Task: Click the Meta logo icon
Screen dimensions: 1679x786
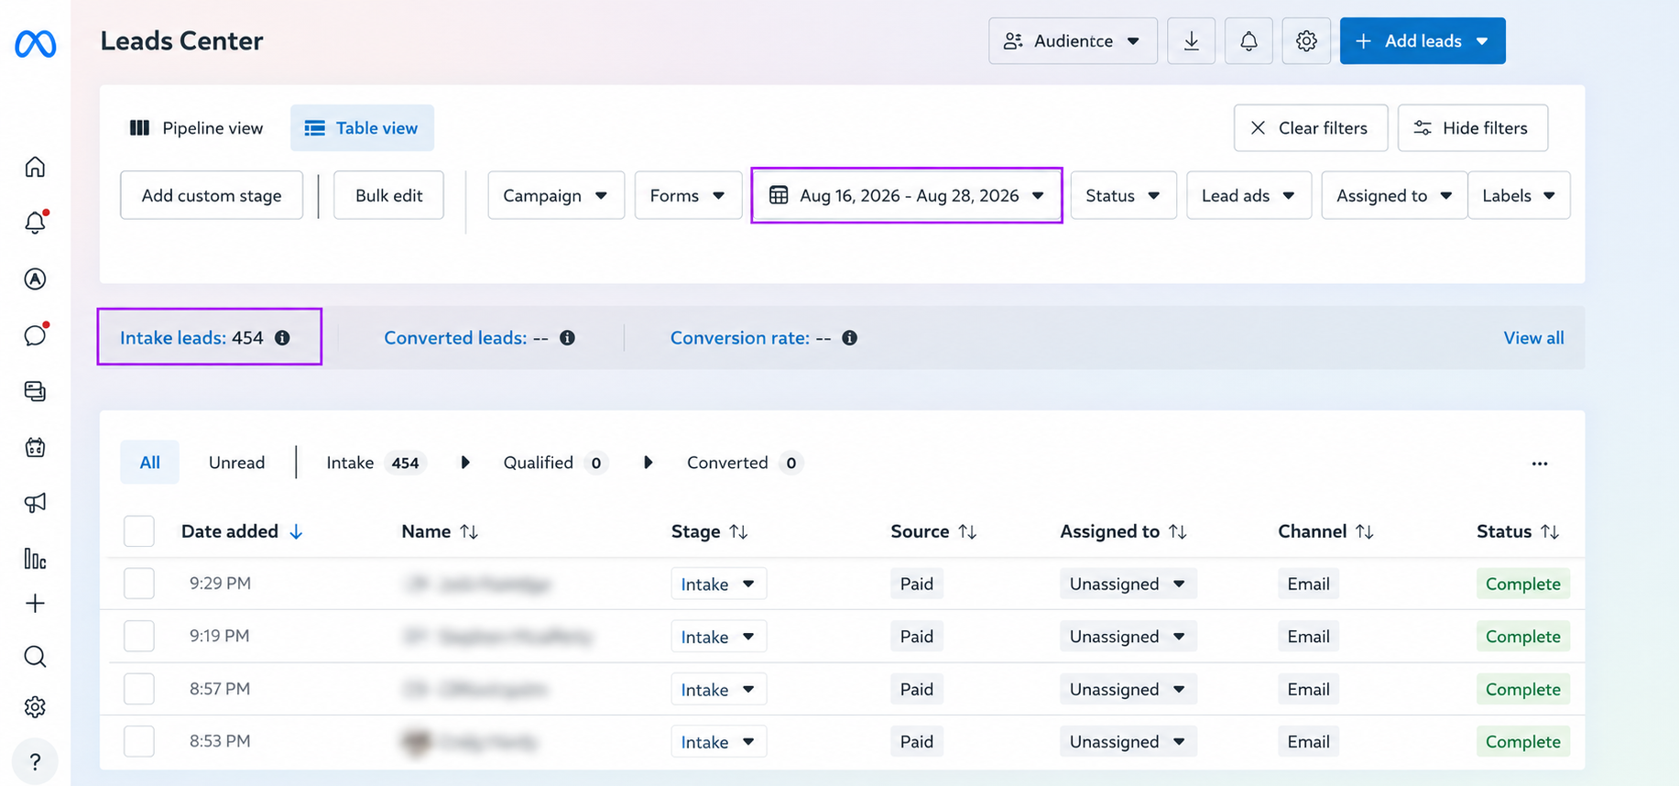Action: coord(35,43)
